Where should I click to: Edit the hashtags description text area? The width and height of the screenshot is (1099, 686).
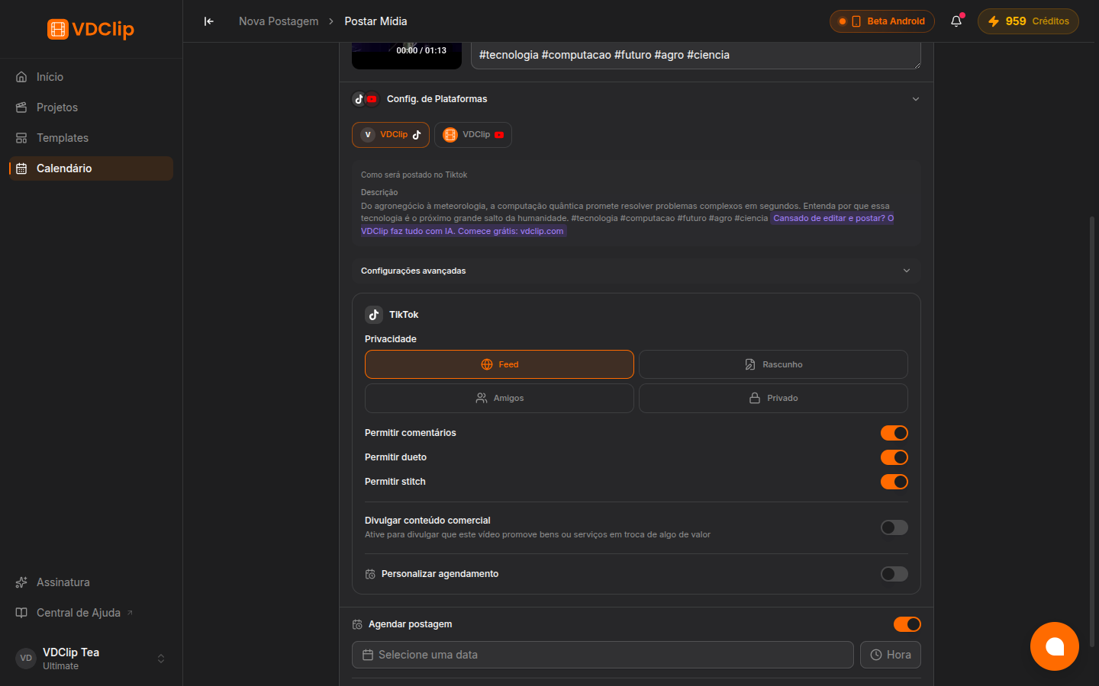point(696,56)
